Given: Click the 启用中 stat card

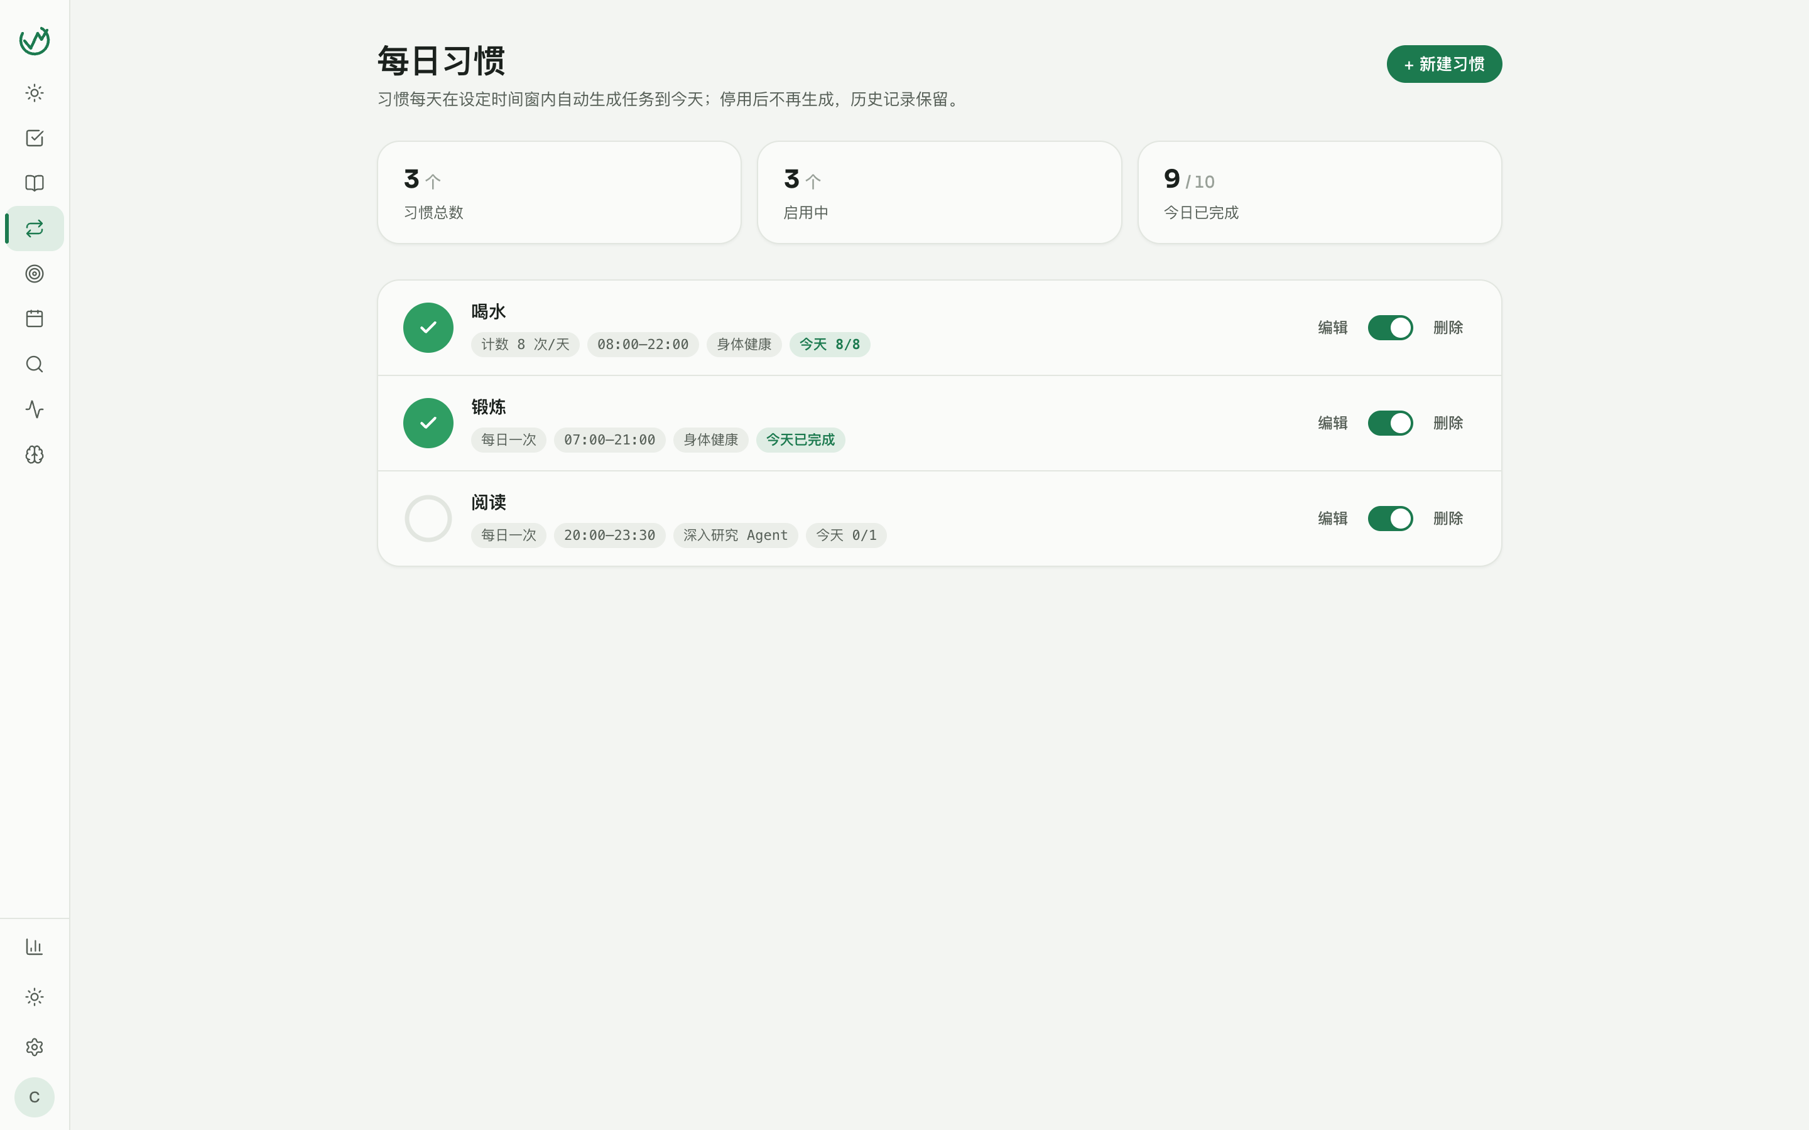Looking at the screenshot, I should point(939,192).
